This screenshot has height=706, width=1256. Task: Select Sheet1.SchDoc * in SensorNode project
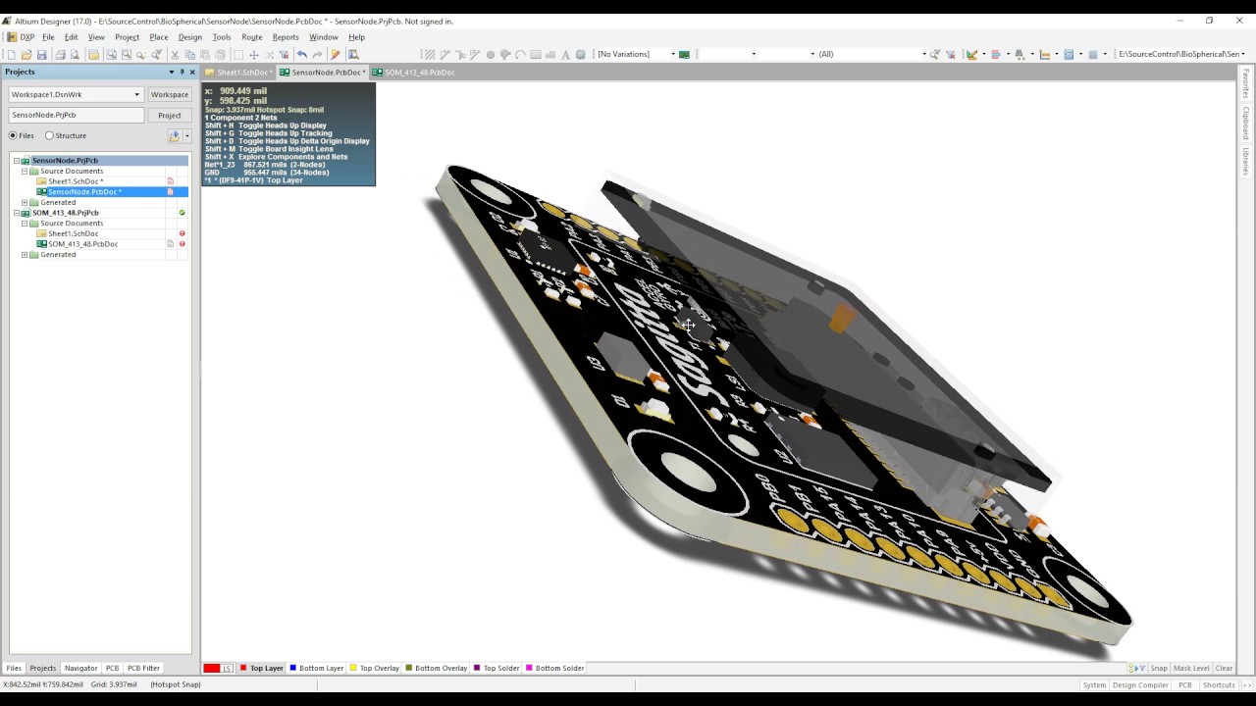coord(76,181)
